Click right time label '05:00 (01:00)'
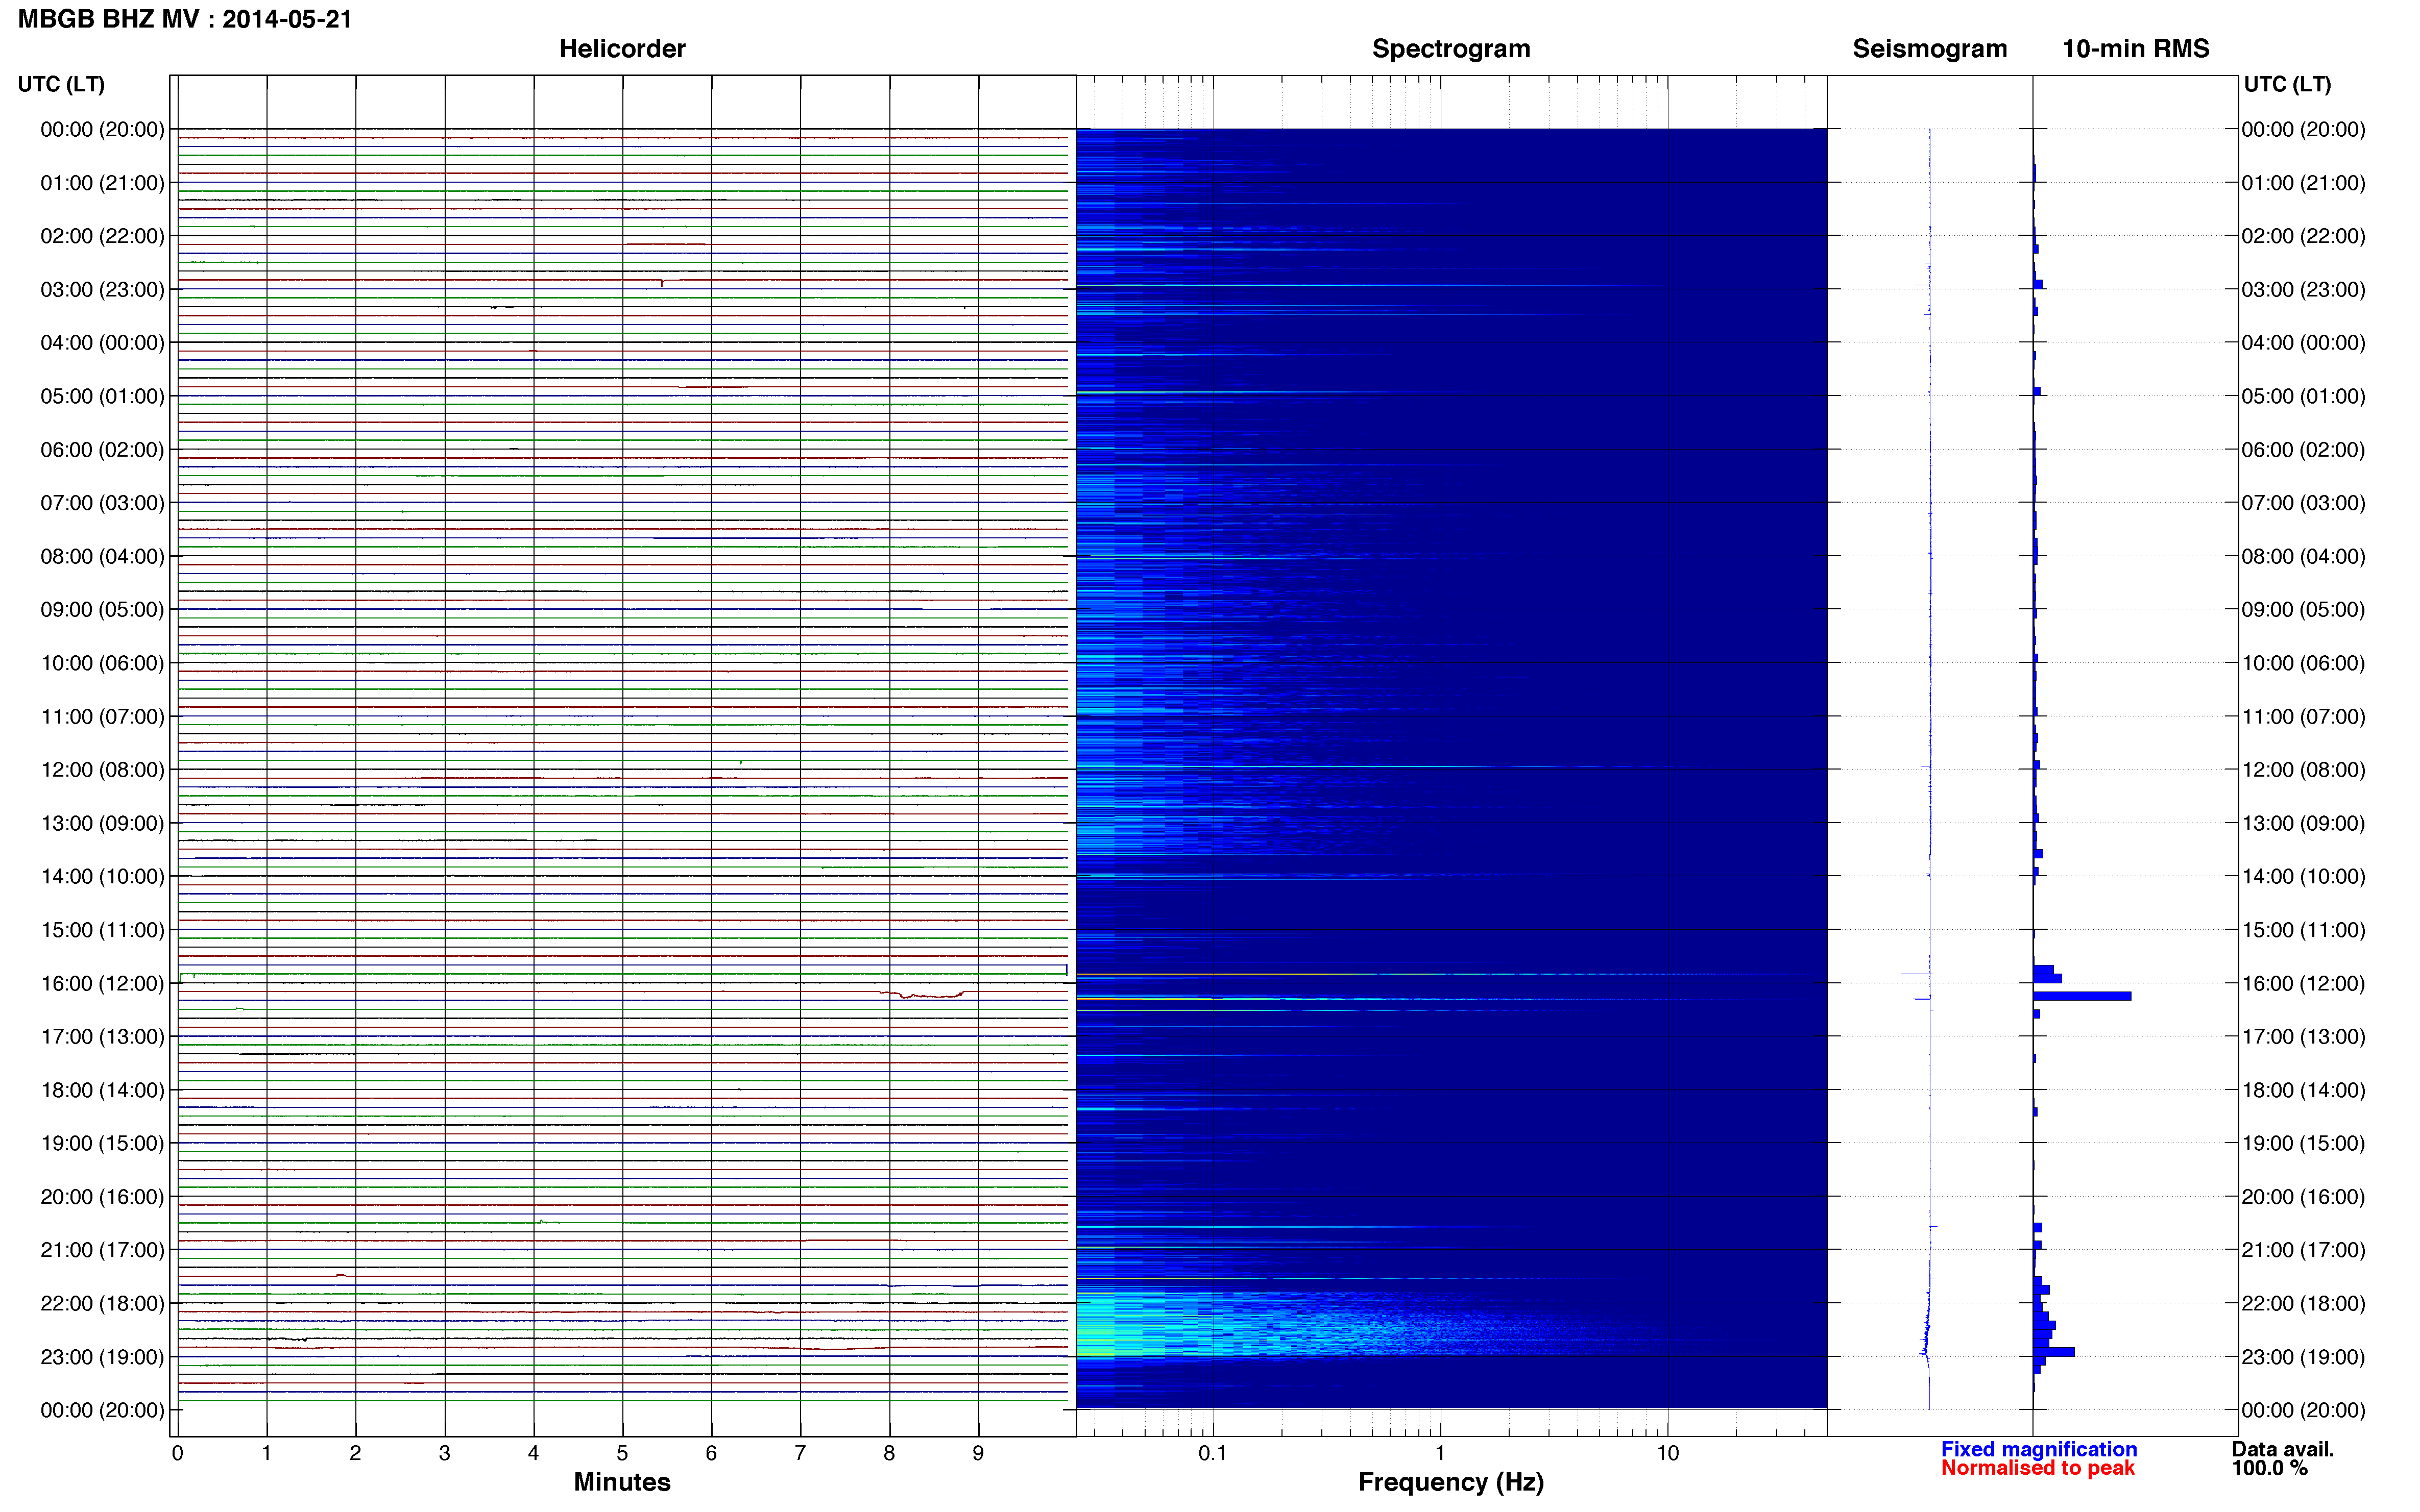The width and height of the screenshot is (2420, 1512). click(x=2303, y=396)
